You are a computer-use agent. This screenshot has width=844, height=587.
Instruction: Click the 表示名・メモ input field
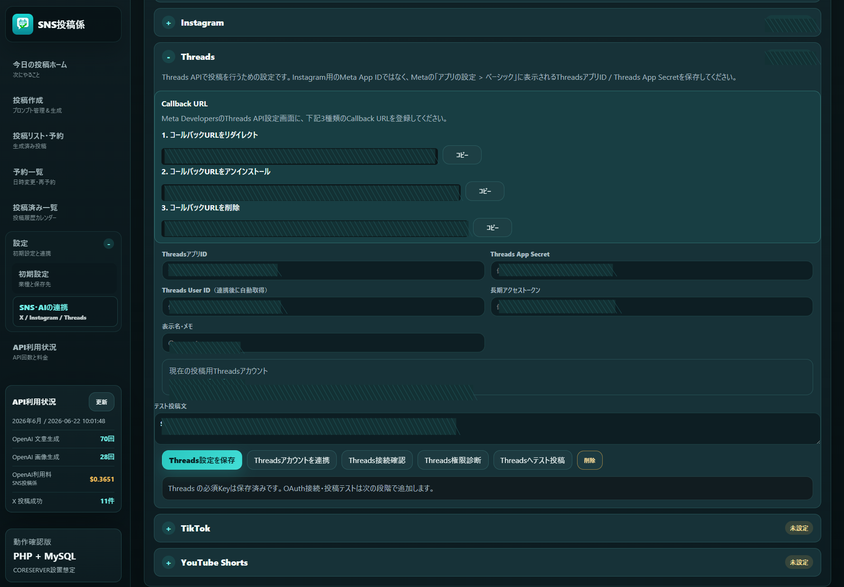pos(323,342)
